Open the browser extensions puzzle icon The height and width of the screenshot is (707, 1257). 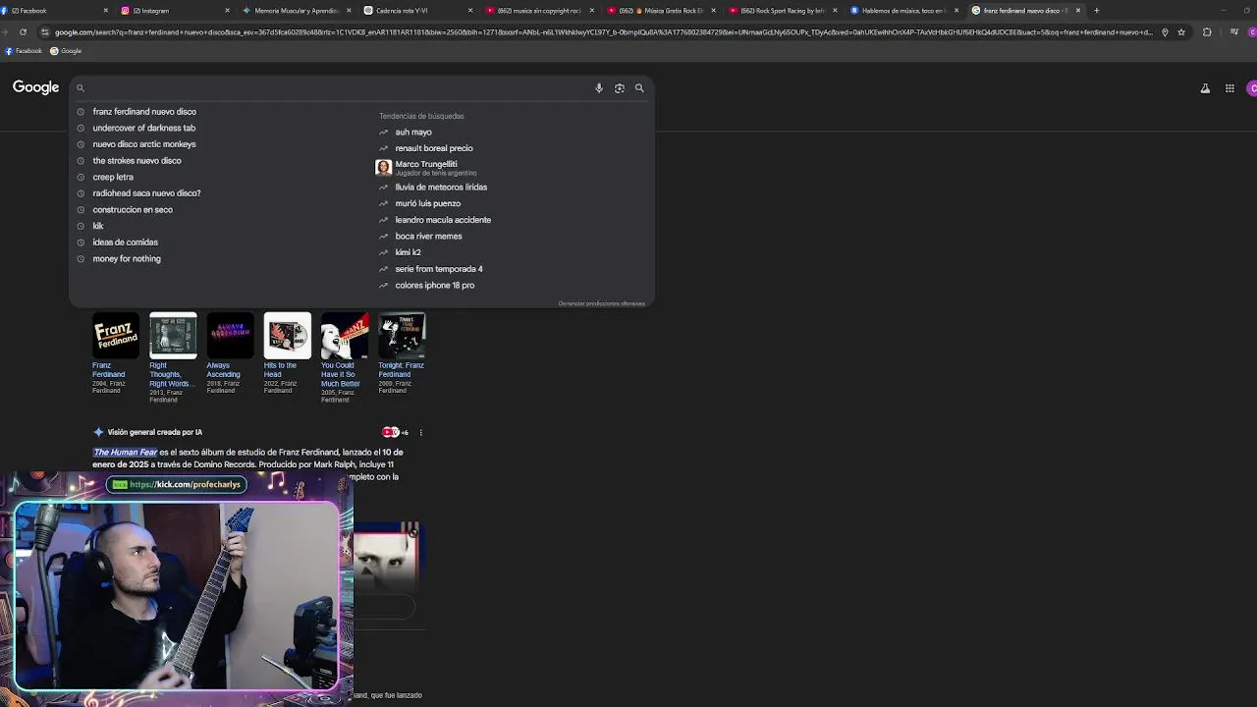pyautogui.click(x=1207, y=32)
